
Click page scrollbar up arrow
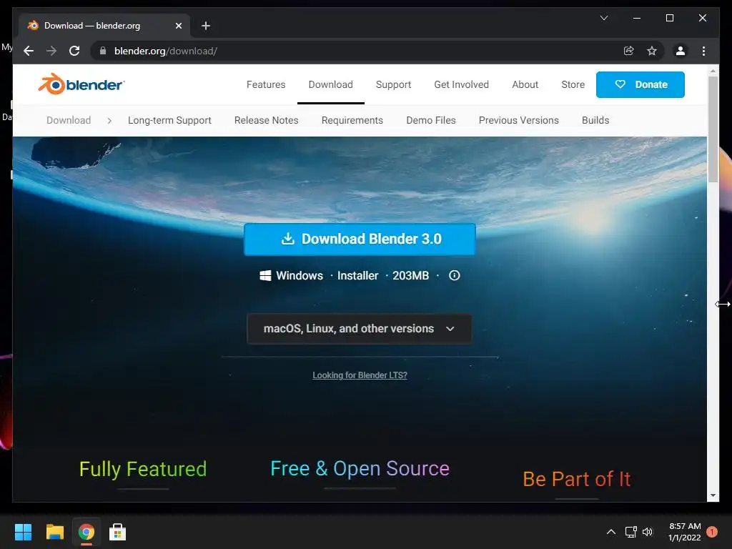click(713, 71)
